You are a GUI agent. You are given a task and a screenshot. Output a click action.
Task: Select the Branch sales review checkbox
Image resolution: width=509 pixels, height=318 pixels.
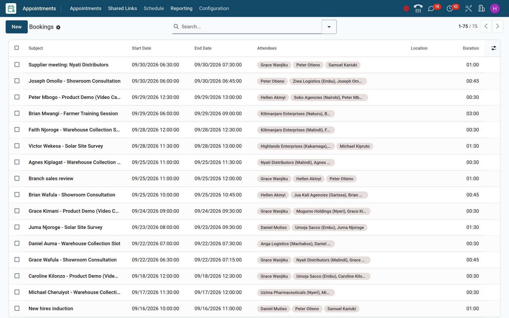coord(17,178)
